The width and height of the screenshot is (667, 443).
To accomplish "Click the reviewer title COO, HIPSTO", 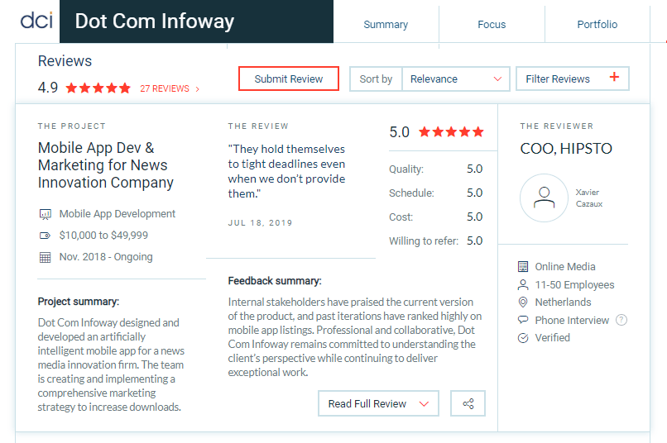I will click(566, 148).
